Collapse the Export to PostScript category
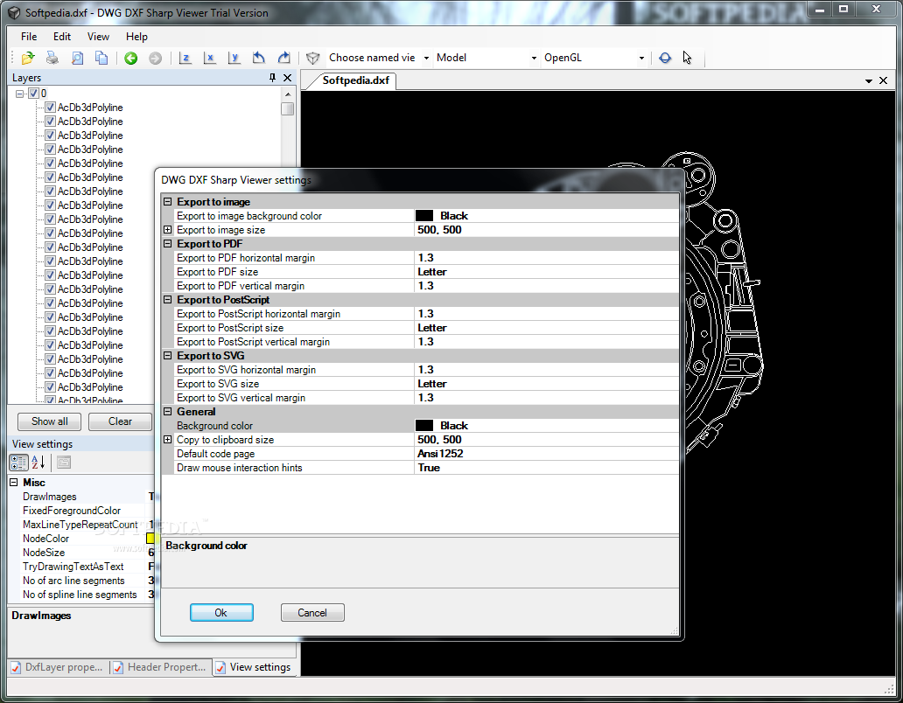Screen dimensions: 903x703 pos(168,300)
